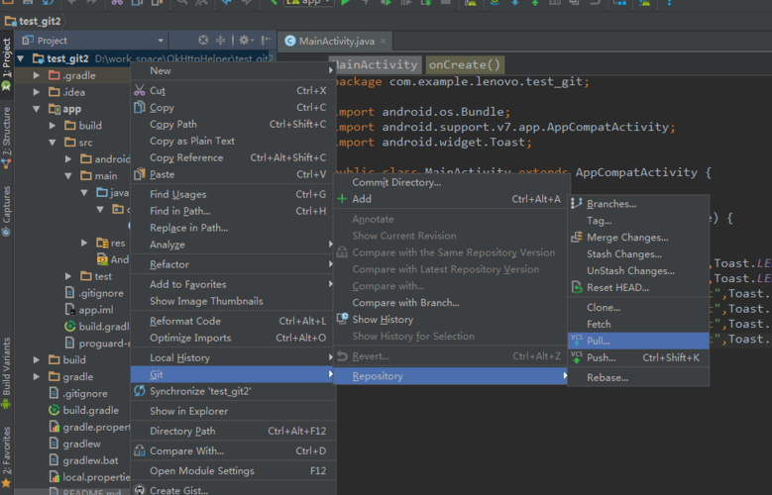This screenshot has height=495, width=772.
Task: Expand the .idea folder arrow
Action: point(37,92)
